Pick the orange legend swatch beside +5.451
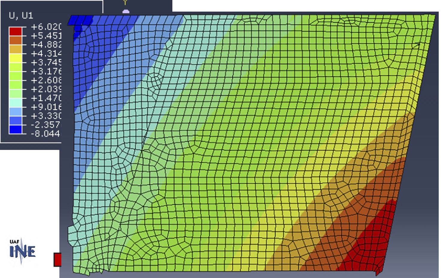445x278 pixels. (x=15, y=40)
